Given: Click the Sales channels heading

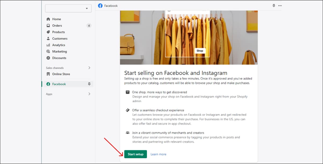Looking at the screenshot, I should click(55, 68).
